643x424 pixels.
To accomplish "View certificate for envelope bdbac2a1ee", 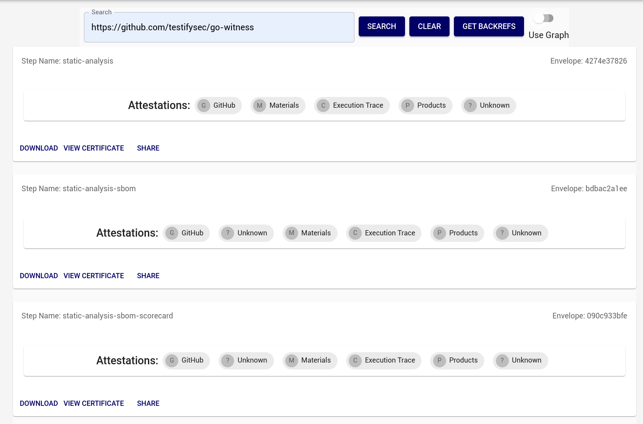I will coord(94,276).
